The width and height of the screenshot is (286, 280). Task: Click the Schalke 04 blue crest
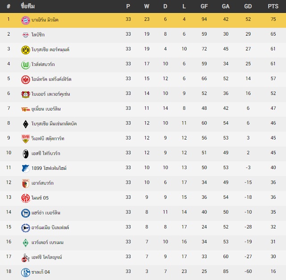(25, 272)
